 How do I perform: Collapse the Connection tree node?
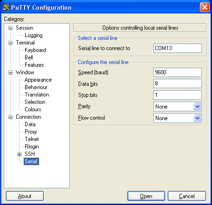(10, 117)
